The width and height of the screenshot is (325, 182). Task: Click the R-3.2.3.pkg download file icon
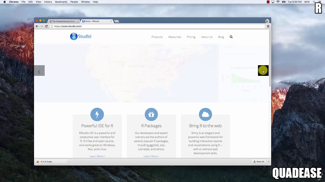(x=38, y=162)
